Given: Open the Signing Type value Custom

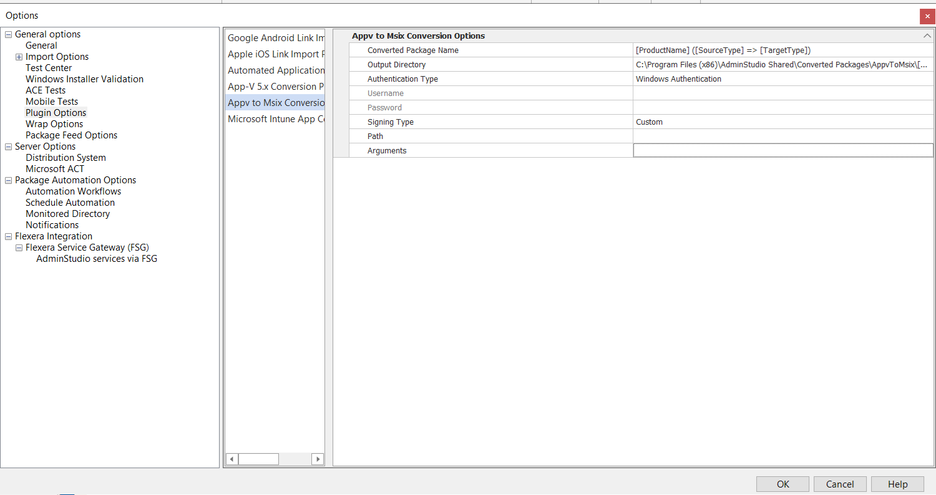Looking at the screenshot, I should coord(782,122).
